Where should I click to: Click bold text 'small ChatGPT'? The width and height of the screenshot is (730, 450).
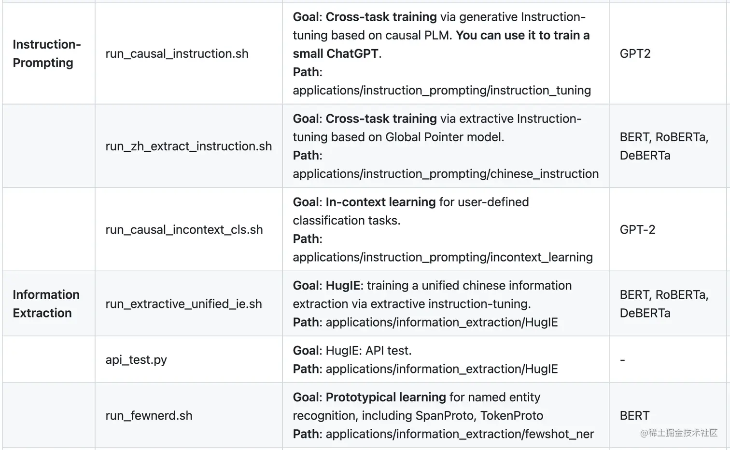click(335, 53)
